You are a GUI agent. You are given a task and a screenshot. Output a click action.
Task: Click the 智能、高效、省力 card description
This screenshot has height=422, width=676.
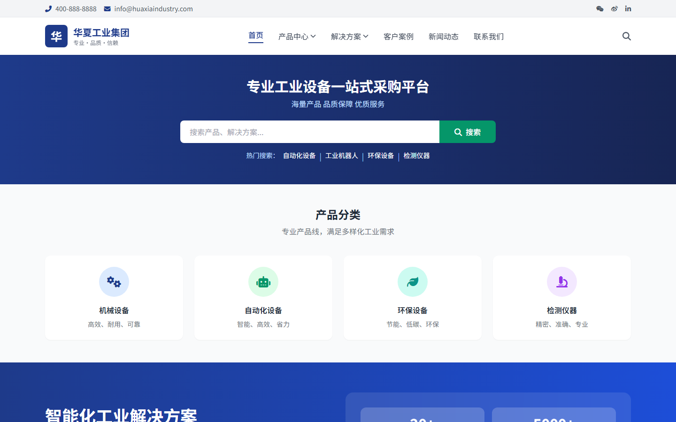tap(263, 324)
